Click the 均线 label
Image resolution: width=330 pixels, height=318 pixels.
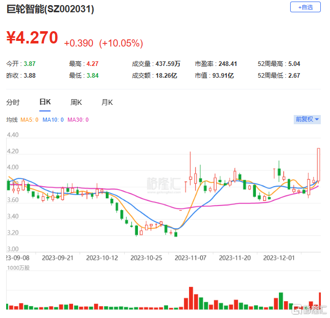(12, 120)
